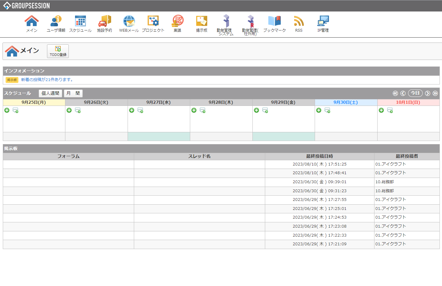The image size is (442, 286).
Task: Click the simple-entry bubble icon for 9月29日(金)
Action: click(x=265, y=110)
